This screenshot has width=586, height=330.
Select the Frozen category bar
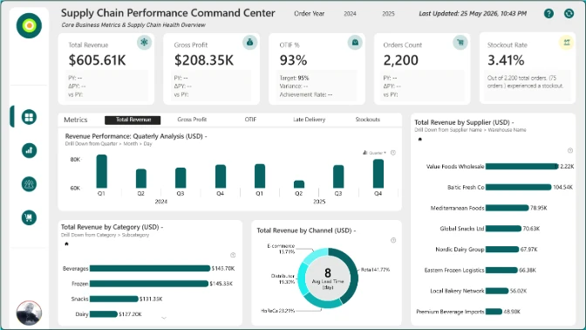(149, 284)
